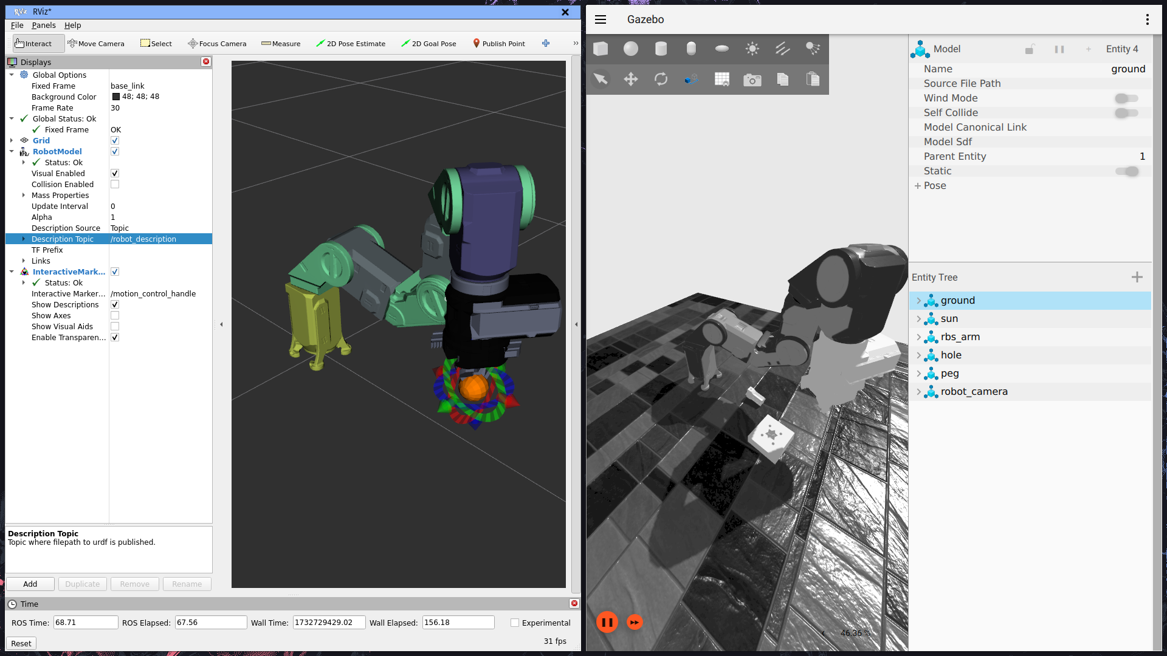Select the translate mode tool

[x=631, y=79]
